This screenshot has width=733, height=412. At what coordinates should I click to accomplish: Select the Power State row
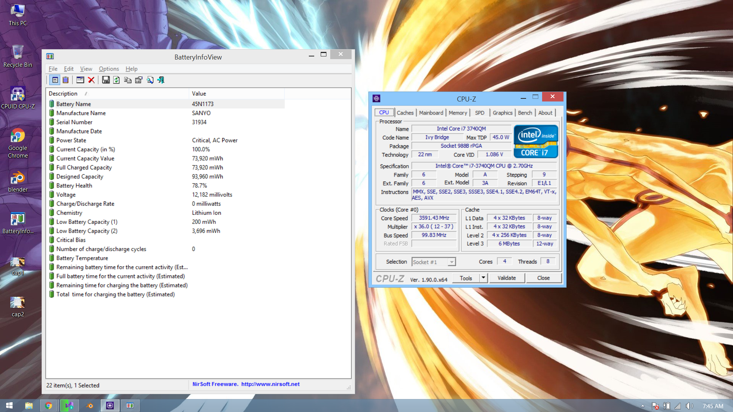166,140
